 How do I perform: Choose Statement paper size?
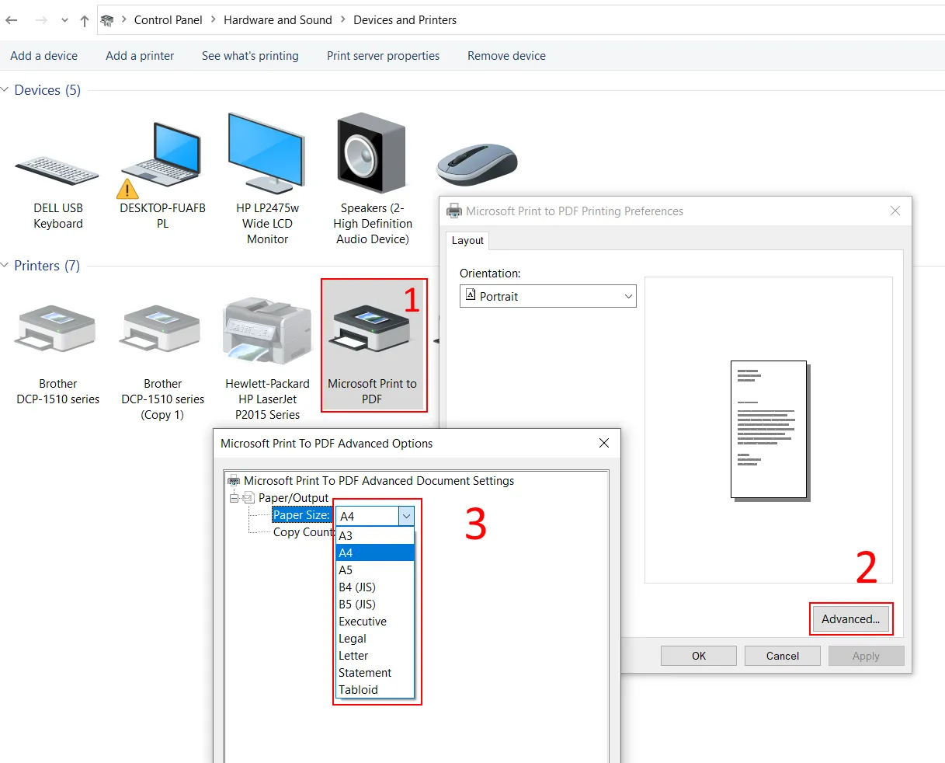tap(375, 672)
